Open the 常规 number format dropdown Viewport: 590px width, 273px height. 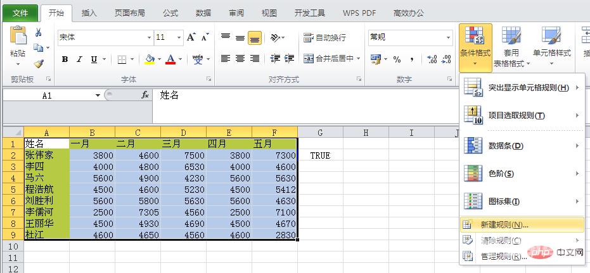(x=448, y=38)
